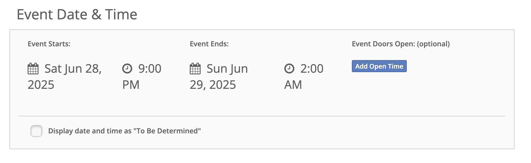Open the start date picker showing Sat Jun 28
Screen dimensions: 531x163
(x=65, y=77)
